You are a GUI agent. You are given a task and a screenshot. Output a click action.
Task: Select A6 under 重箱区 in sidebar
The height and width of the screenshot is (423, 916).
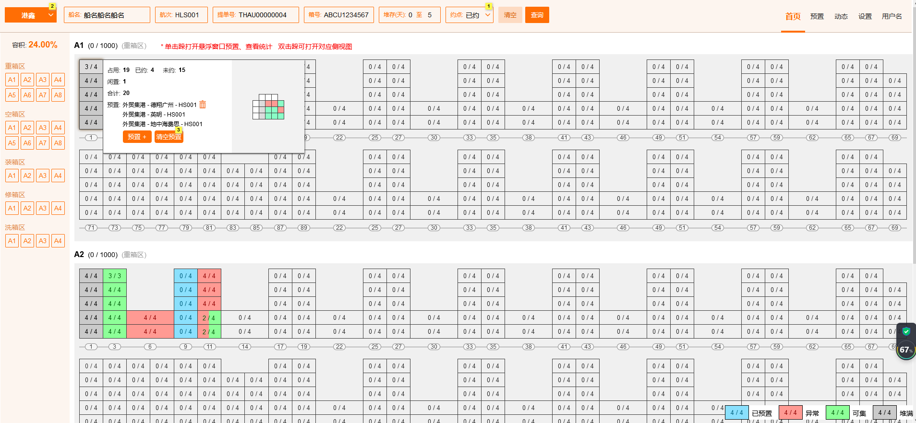pyautogui.click(x=27, y=95)
